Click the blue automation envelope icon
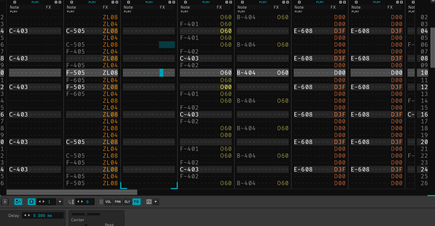Viewport: 435px width, 226px height. click(x=18, y=202)
